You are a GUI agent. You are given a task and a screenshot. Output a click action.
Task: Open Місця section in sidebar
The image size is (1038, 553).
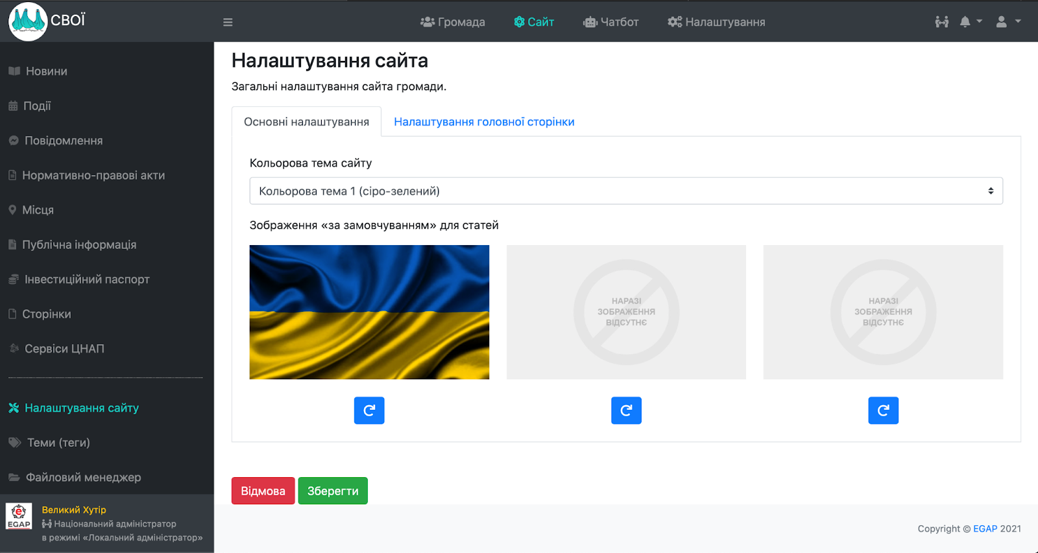(38, 210)
